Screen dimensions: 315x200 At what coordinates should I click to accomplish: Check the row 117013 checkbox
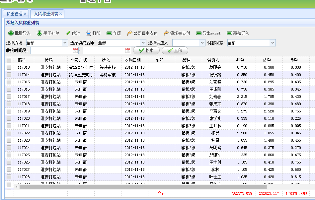(x=9, y=67)
